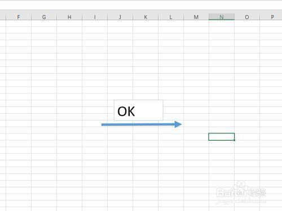Click the cell in column O beside selected cell
282x211 pixels.
pos(247,137)
